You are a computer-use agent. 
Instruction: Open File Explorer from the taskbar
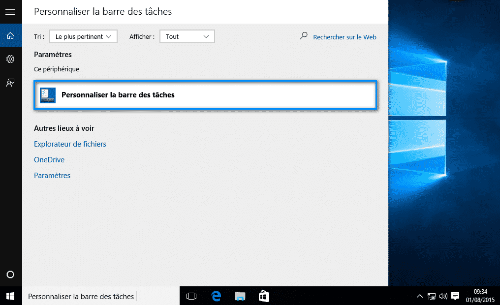coord(240,296)
